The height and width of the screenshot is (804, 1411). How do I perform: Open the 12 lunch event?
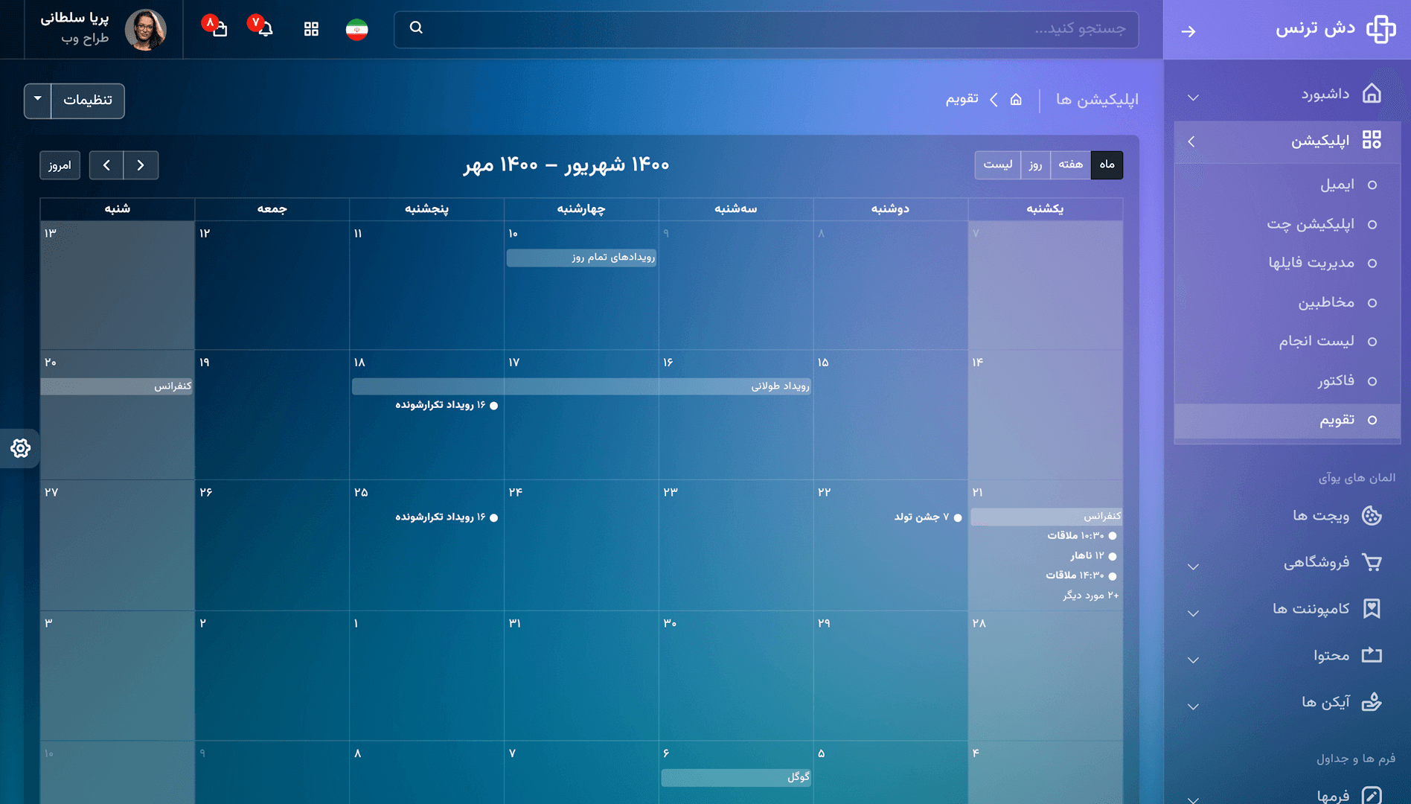click(1094, 556)
